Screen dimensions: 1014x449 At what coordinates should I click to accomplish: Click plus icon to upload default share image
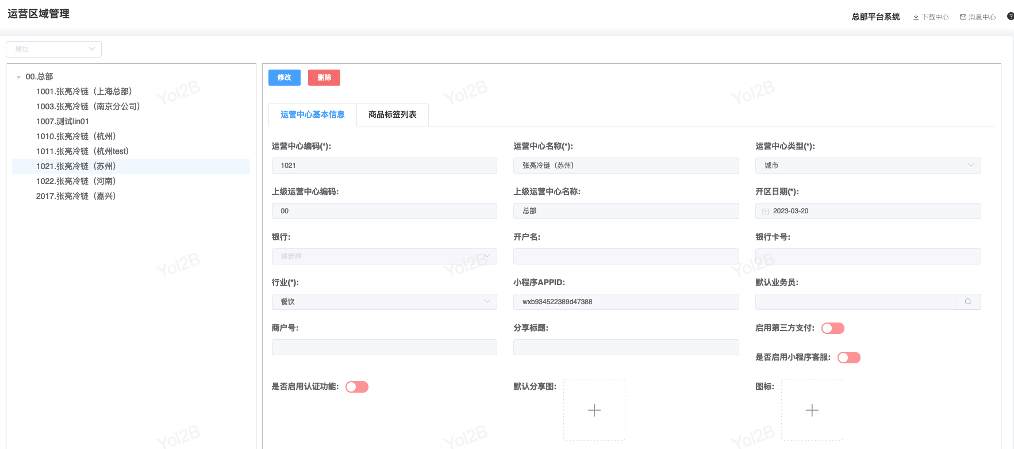point(594,410)
